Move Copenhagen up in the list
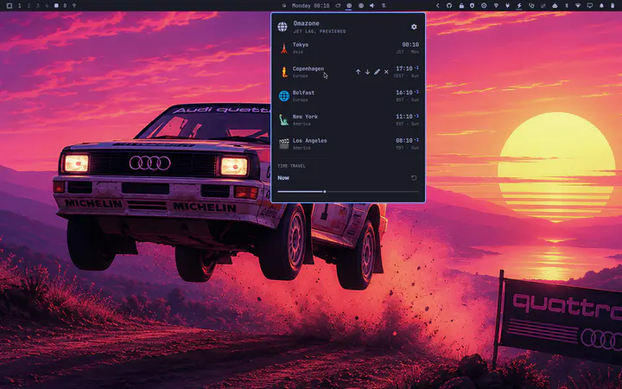622x389 pixels. tap(358, 72)
